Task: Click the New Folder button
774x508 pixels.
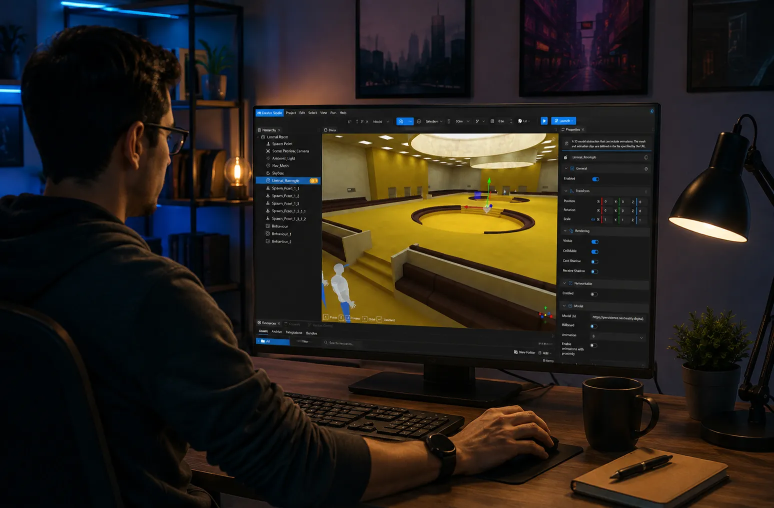Action: tap(524, 352)
